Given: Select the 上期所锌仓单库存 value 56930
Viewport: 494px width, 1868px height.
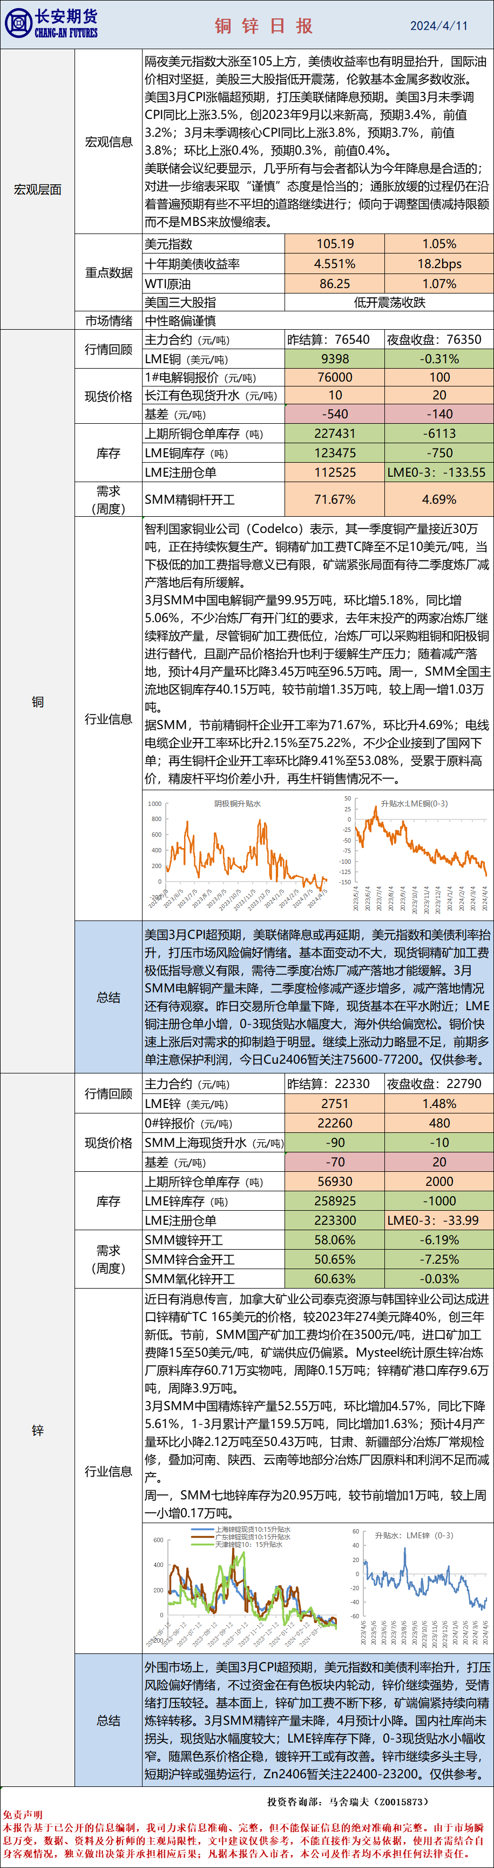Looking at the screenshot, I should pyautogui.click(x=335, y=1181).
